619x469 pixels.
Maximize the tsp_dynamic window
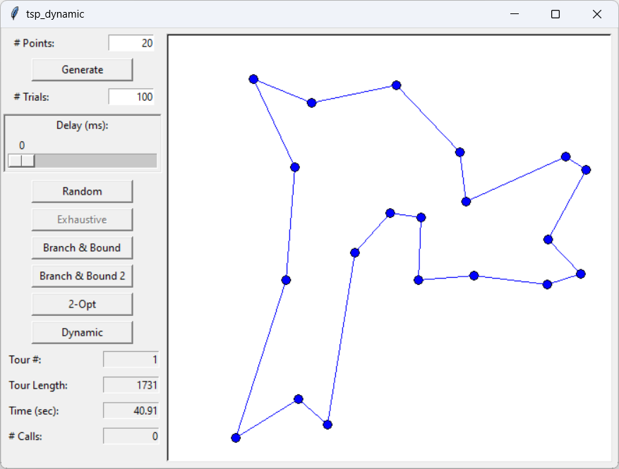point(555,14)
